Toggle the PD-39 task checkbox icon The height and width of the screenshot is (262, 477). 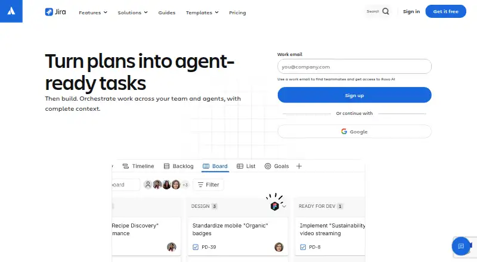pyautogui.click(x=196, y=247)
